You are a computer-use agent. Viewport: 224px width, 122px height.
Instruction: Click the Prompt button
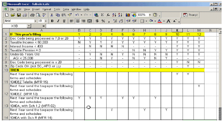[190, 15]
